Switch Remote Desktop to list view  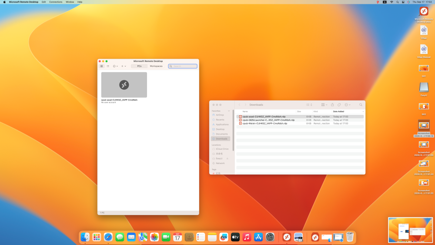[107, 66]
